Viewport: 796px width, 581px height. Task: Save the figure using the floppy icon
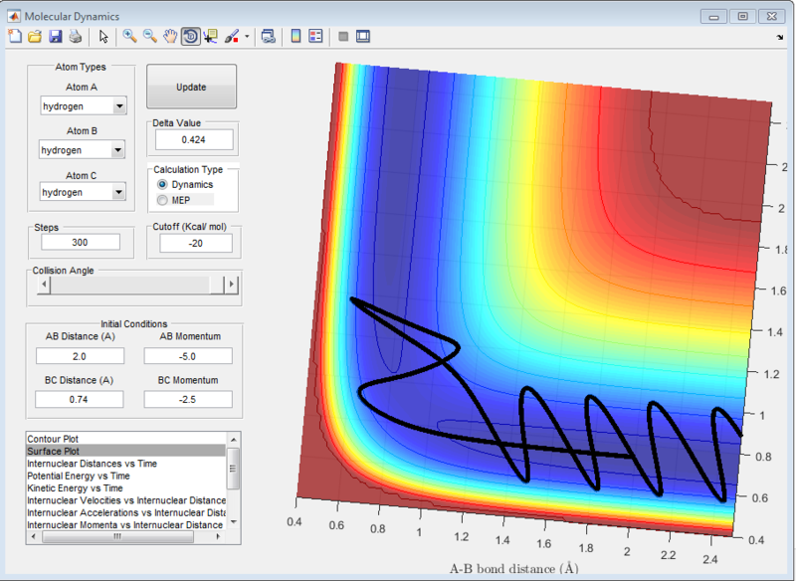pos(55,37)
